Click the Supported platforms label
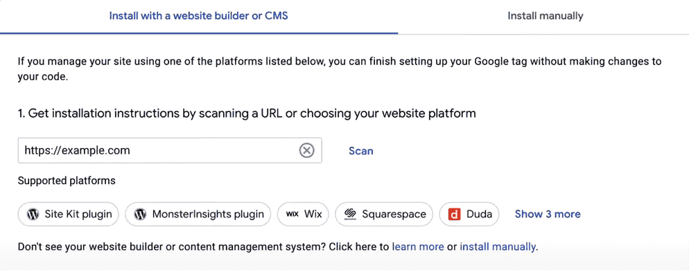Viewport: 689px width, 270px height. pyautogui.click(x=67, y=181)
